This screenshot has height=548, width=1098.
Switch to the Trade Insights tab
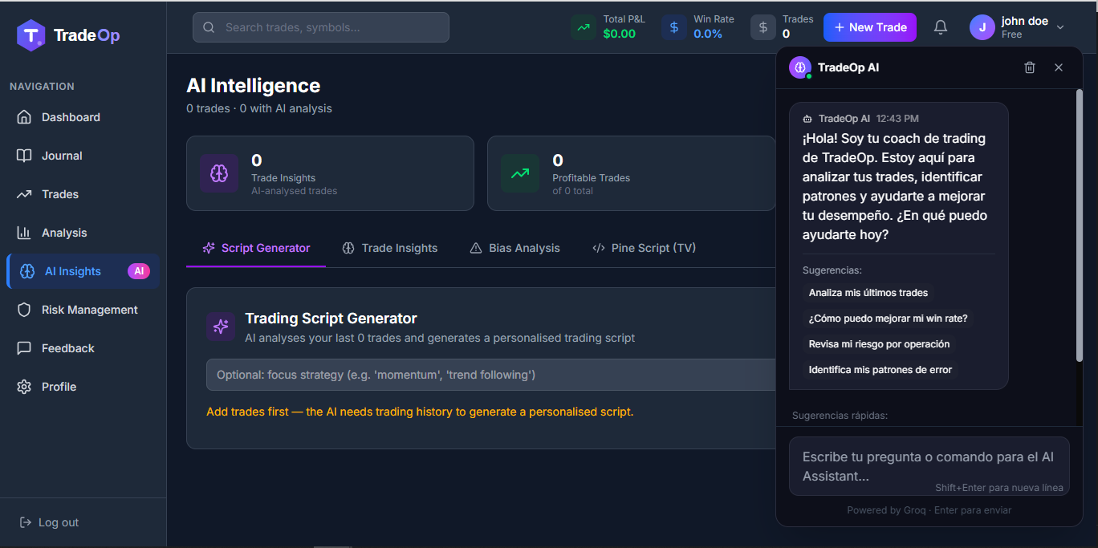(x=390, y=248)
